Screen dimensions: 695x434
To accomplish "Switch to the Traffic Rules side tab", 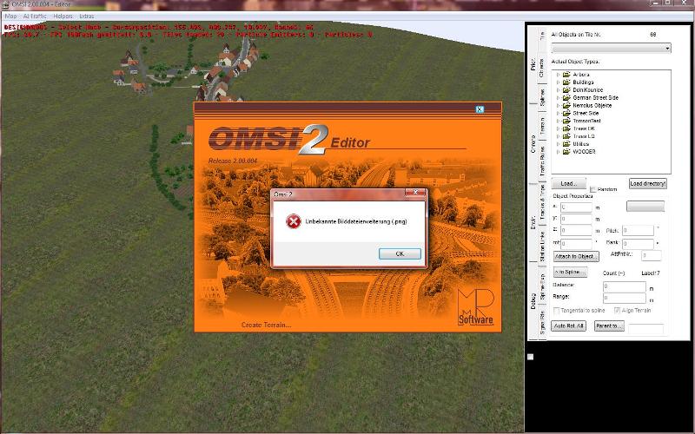I will pyautogui.click(x=542, y=161).
